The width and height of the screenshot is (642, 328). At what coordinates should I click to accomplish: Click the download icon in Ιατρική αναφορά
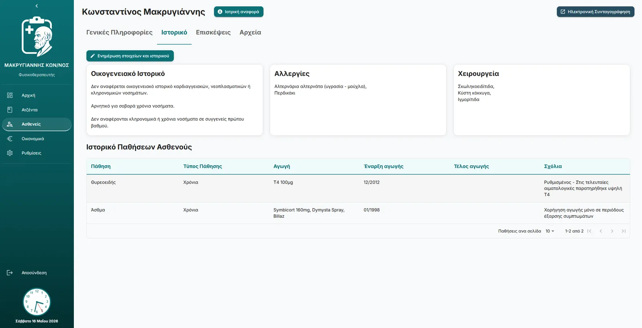220,12
